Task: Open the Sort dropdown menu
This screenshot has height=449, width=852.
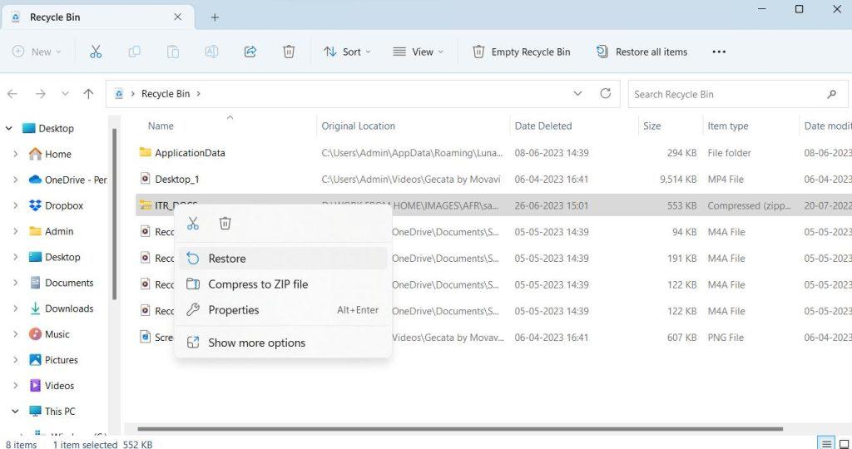Action: tap(347, 52)
